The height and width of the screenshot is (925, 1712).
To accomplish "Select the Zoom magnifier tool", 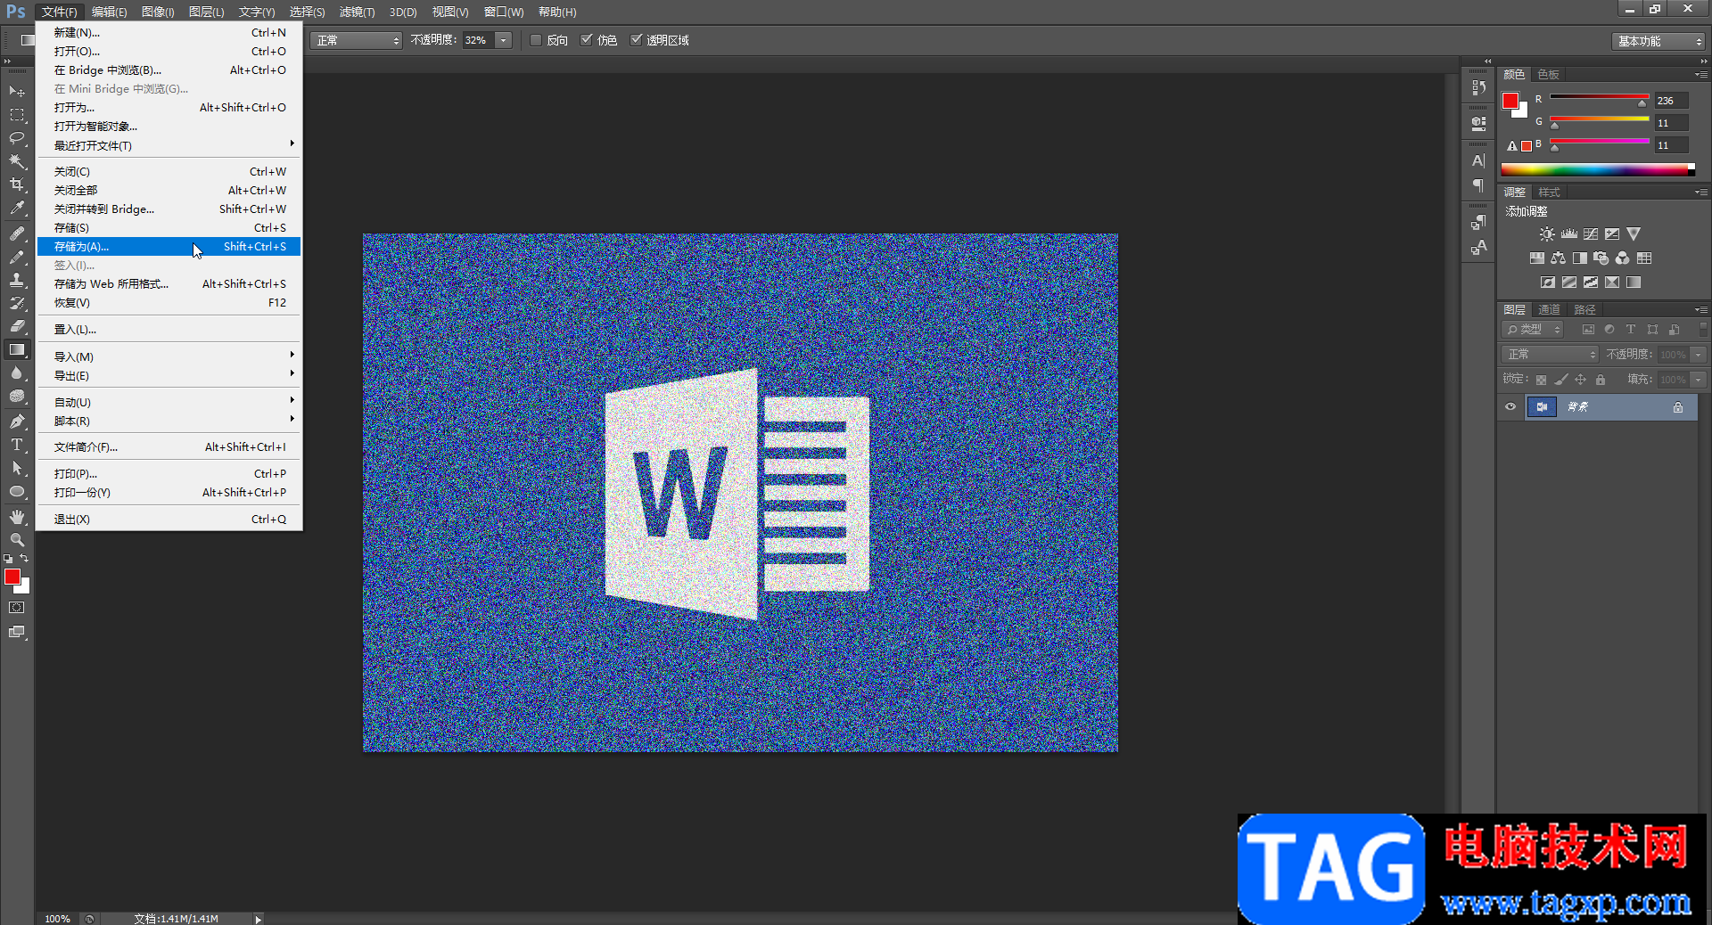I will pyautogui.click(x=17, y=540).
